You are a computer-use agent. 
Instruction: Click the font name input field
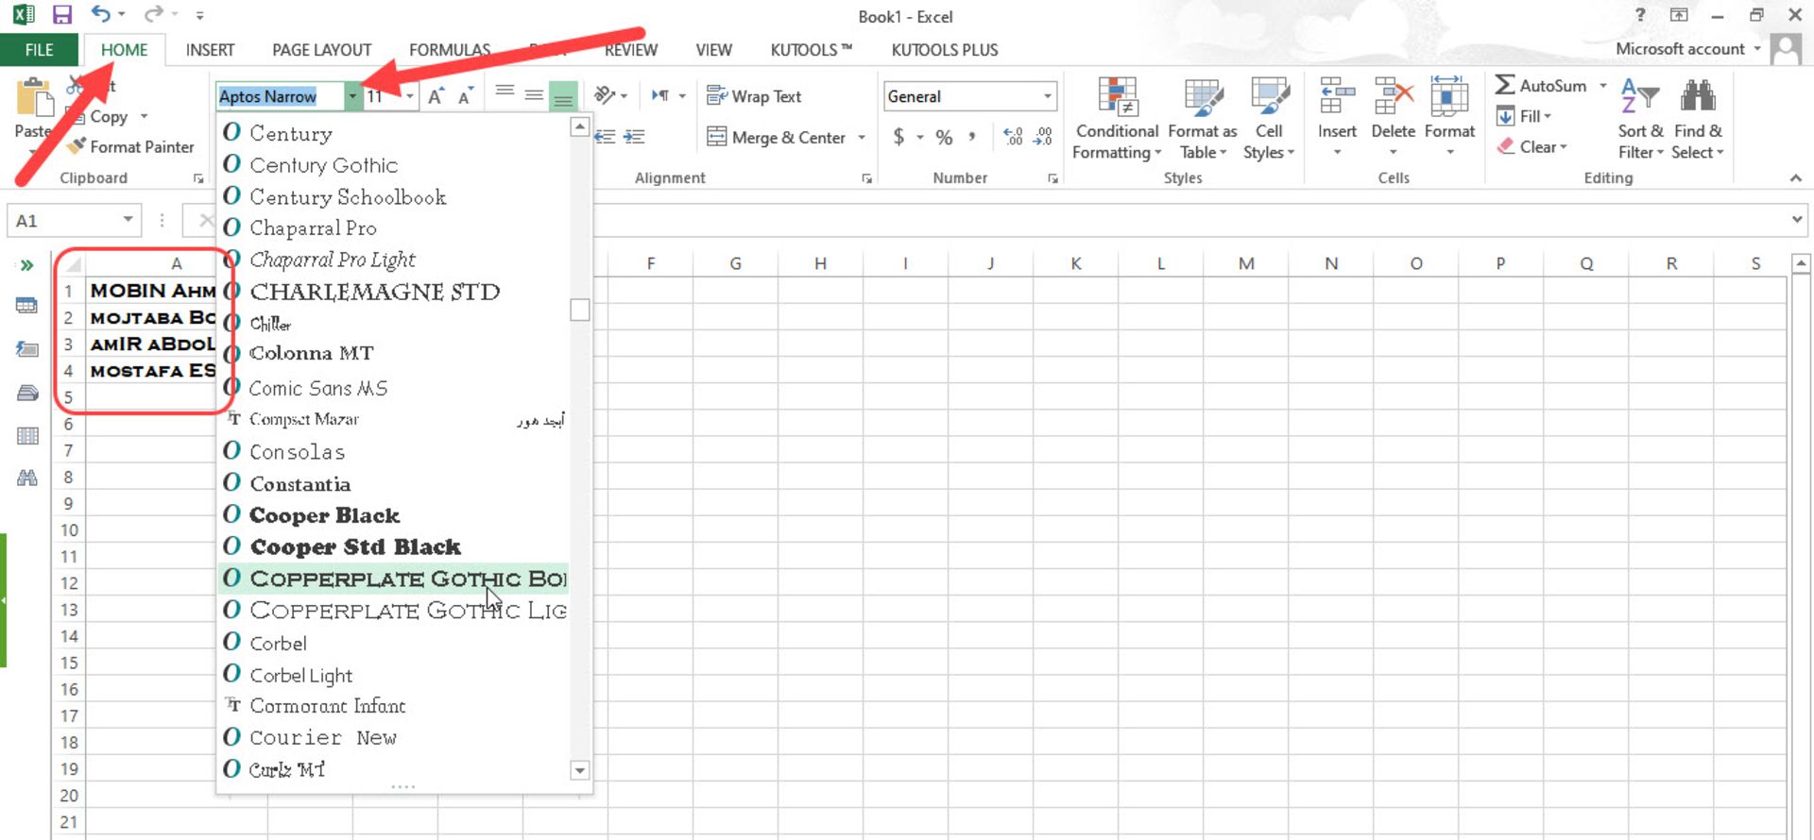point(280,96)
